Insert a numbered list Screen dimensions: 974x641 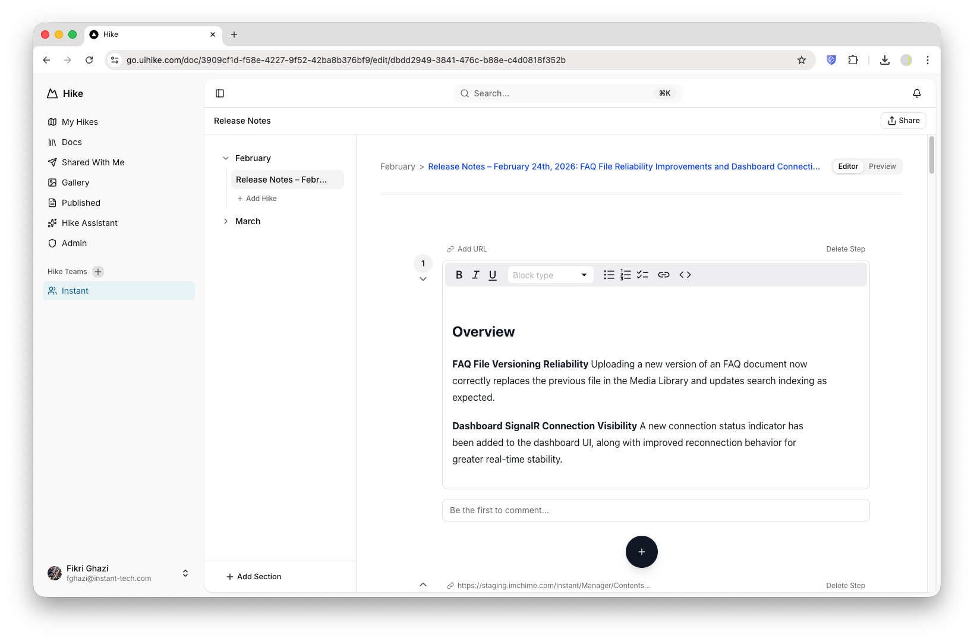pyautogui.click(x=625, y=275)
